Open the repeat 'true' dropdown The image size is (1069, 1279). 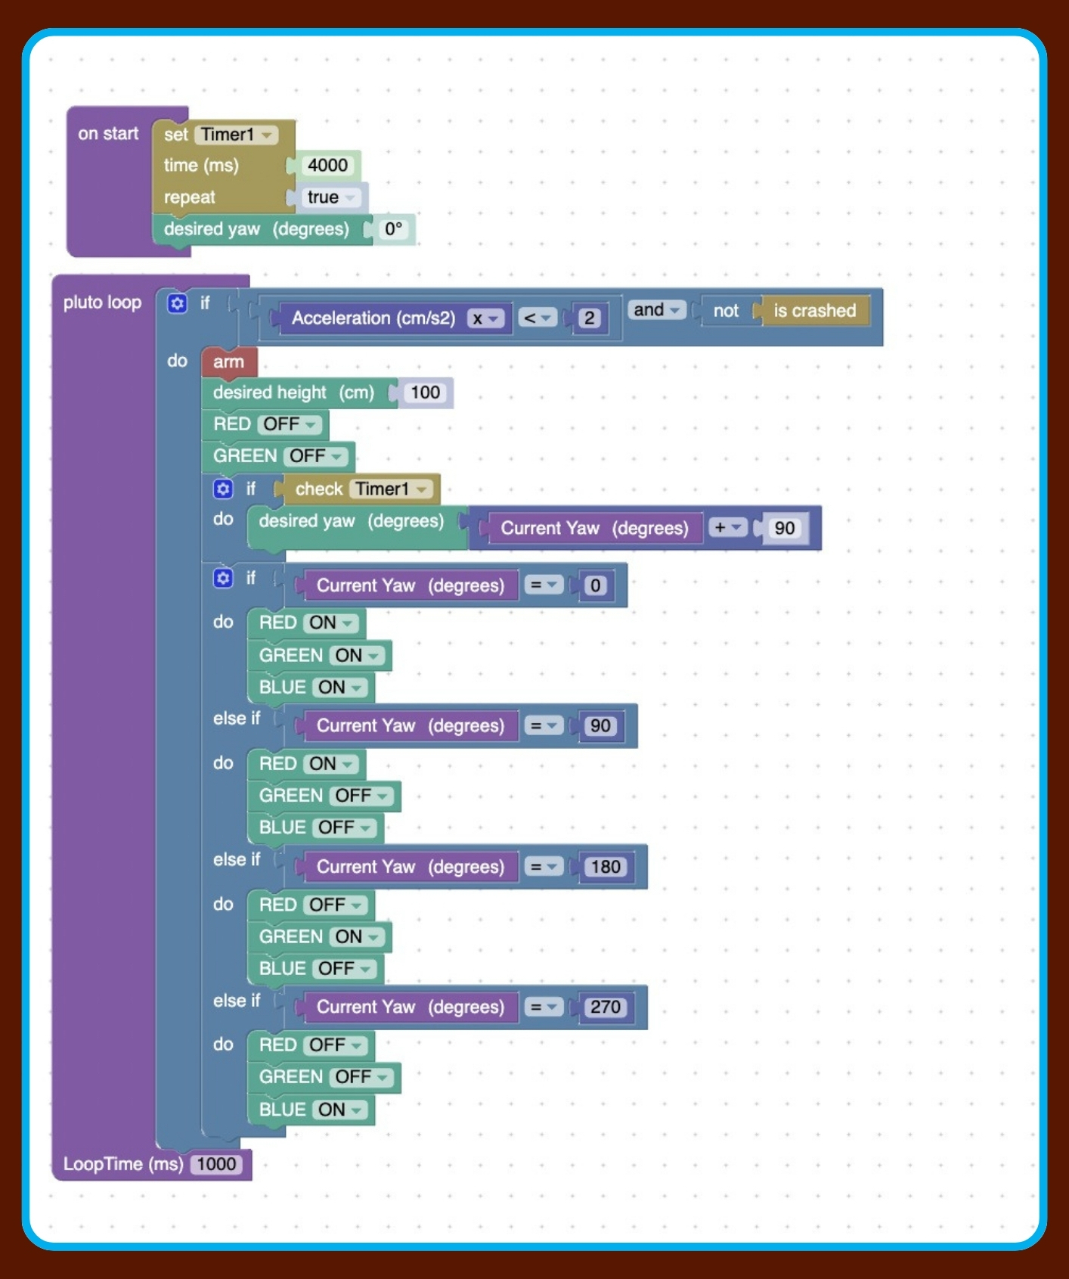(330, 197)
